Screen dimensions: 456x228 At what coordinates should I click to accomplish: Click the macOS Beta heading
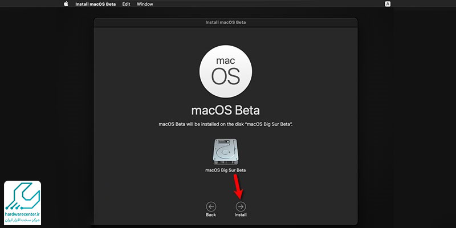coord(225,111)
